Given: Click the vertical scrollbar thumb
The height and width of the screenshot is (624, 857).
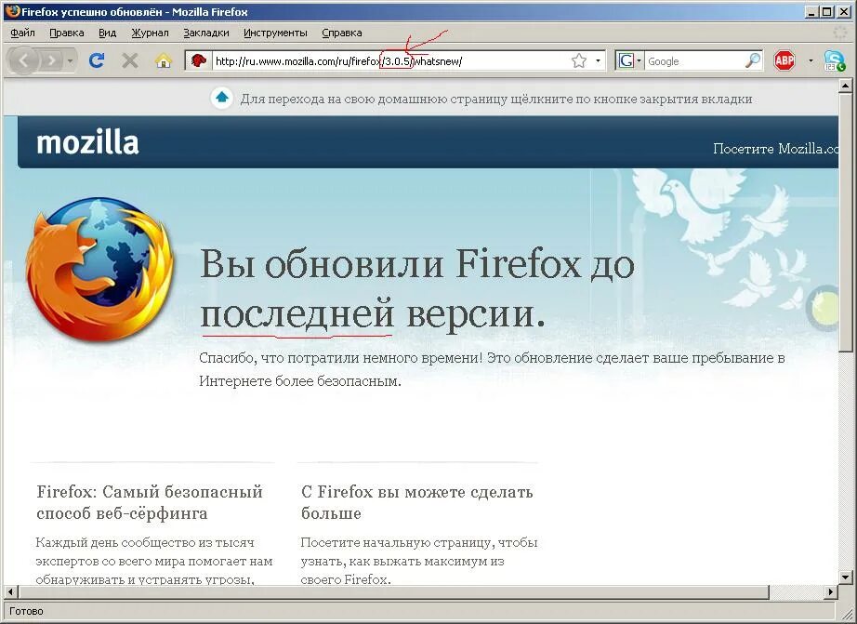Looking at the screenshot, I should (846, 222).
